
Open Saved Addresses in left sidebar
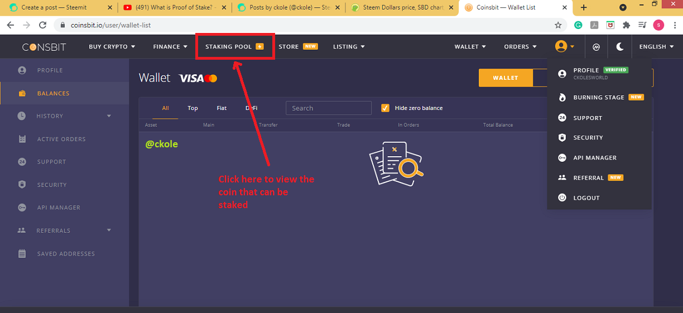(66, 254)
